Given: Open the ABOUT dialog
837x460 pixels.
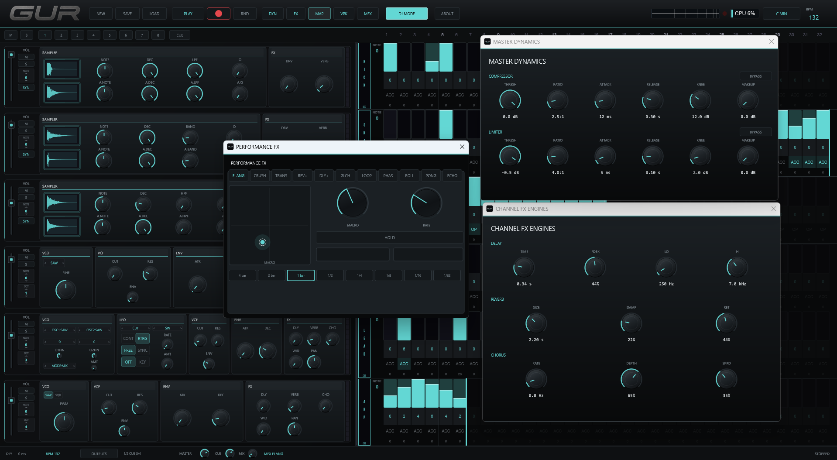Looking at the screenshot, I should point(447,14).
